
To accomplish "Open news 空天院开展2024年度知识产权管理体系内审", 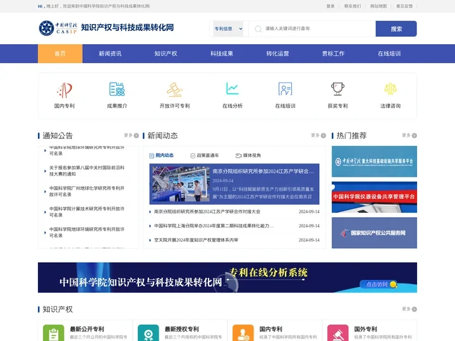I will pyautogui.click(x=196, y=240).
